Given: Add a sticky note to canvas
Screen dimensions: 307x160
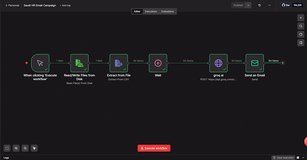Looking at the screenshot, I should tap(301, 34).
